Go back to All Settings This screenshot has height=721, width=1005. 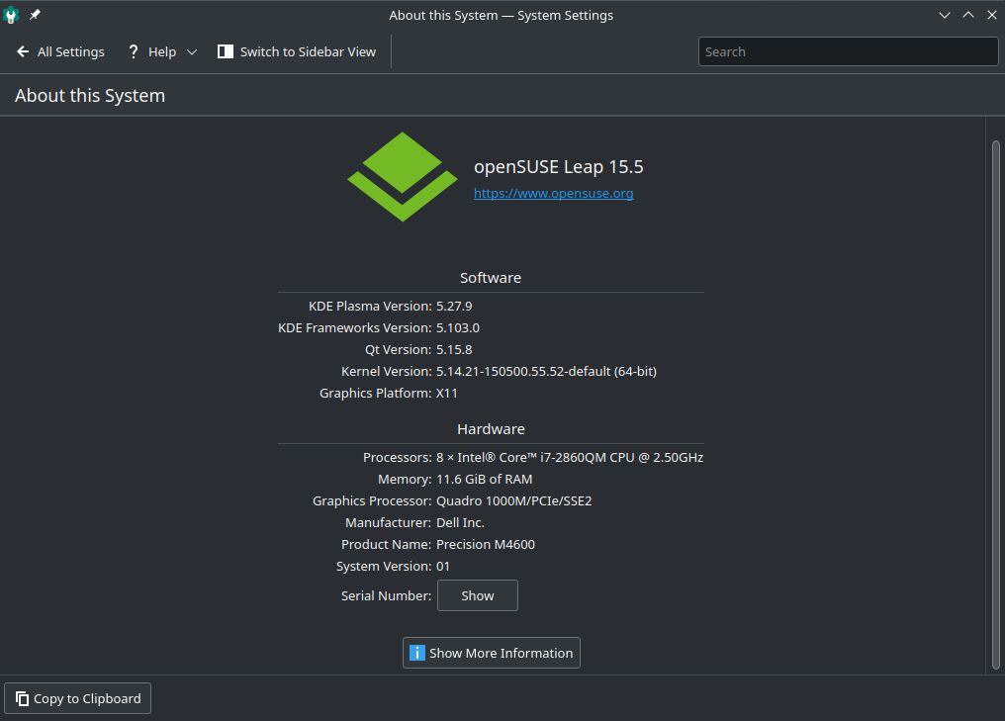point(61,51)
